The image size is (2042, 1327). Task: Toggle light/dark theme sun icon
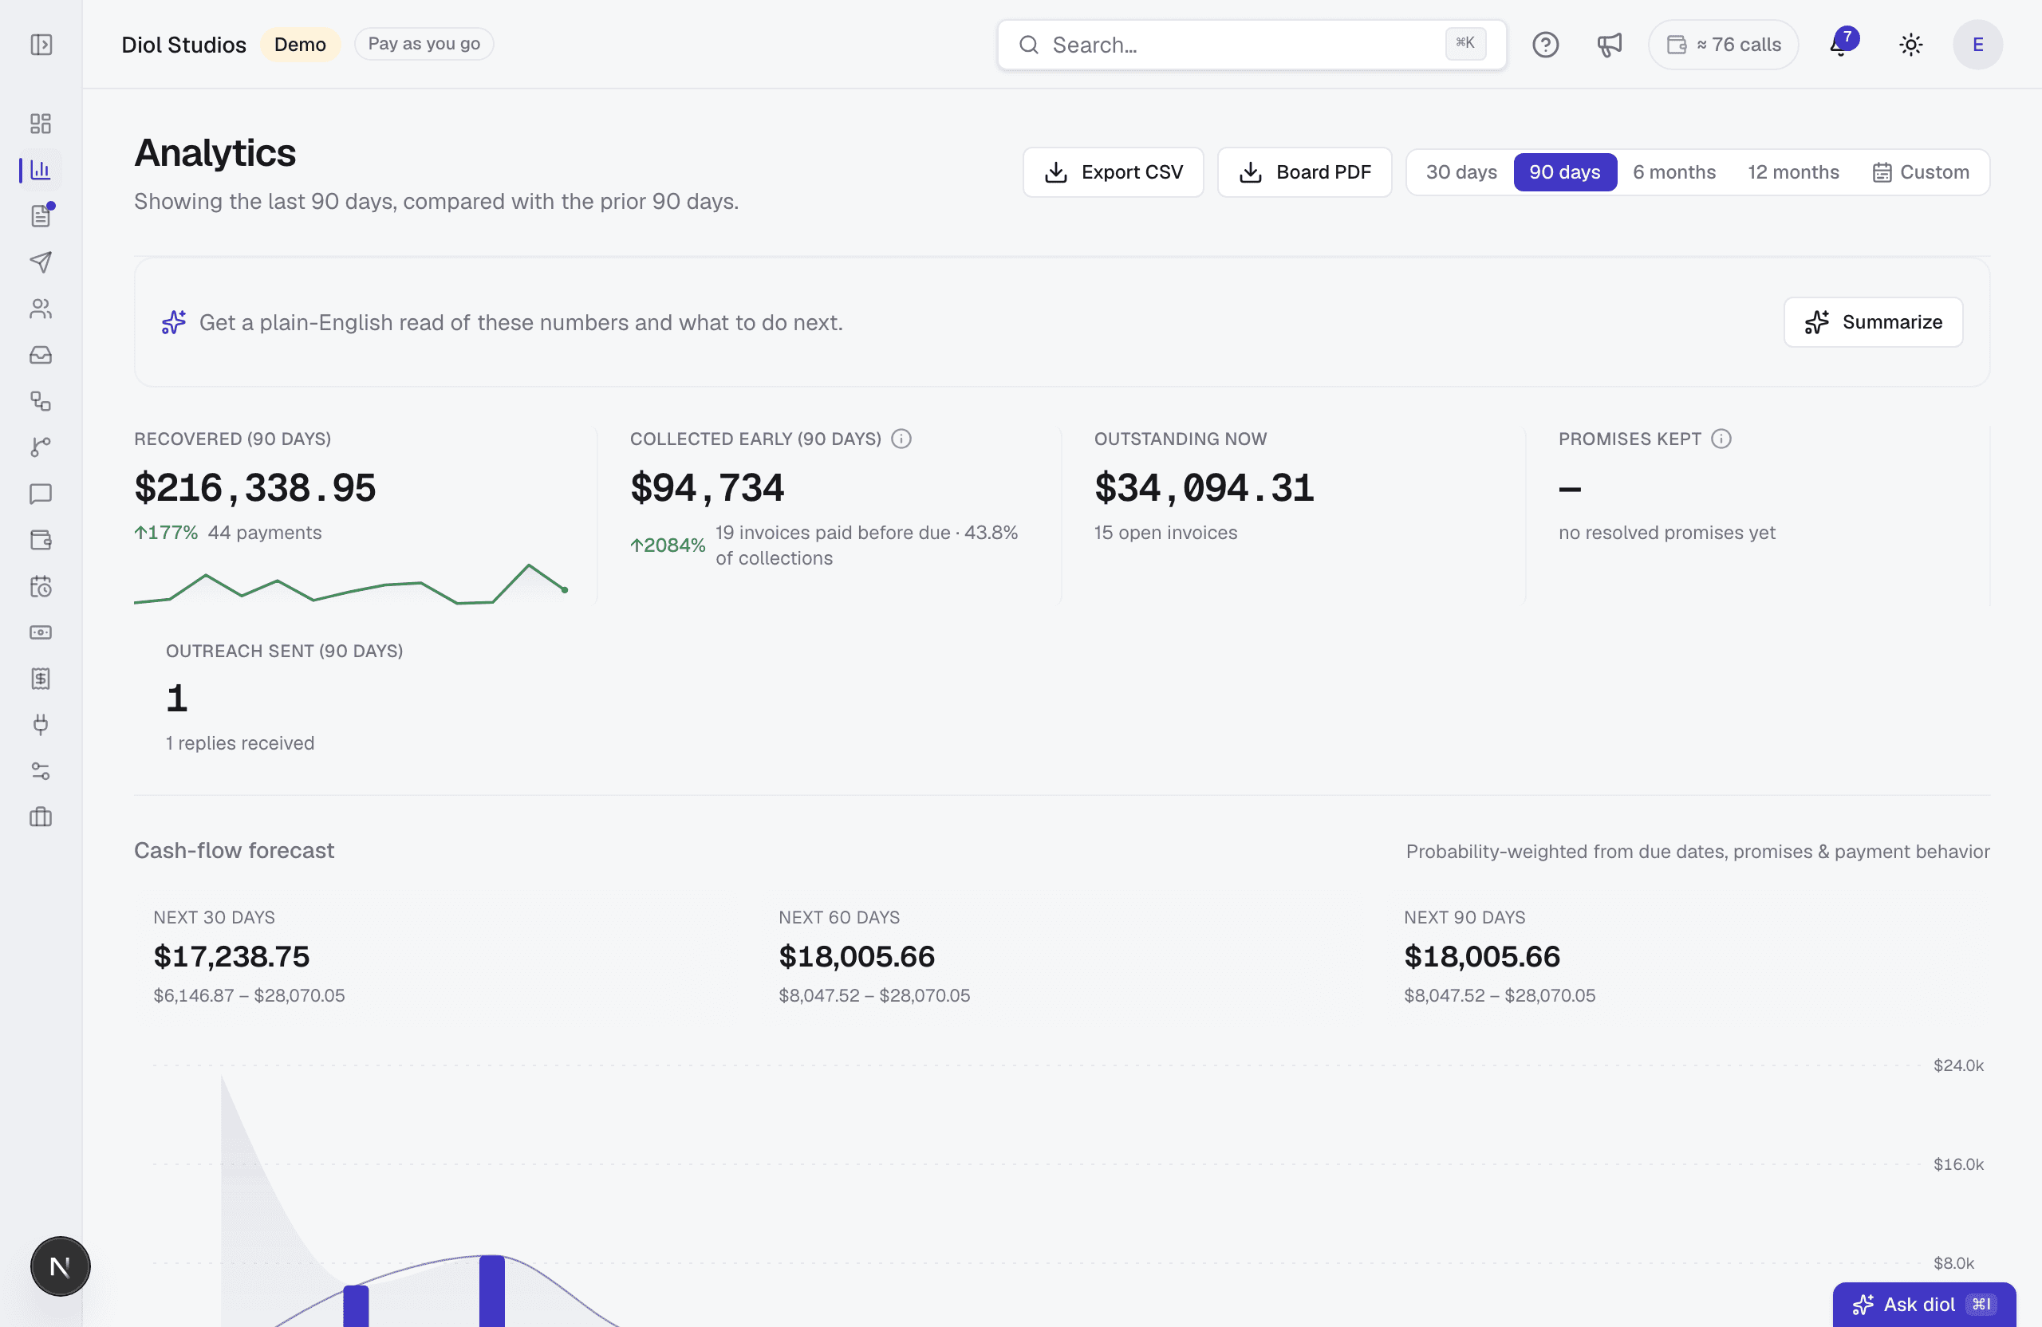pyautogui.click(x=1910, y=45)
